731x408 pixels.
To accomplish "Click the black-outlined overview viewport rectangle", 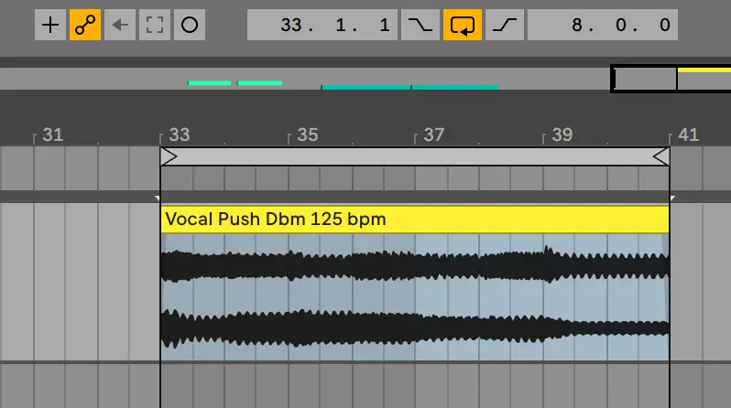I will pos(645,80).
